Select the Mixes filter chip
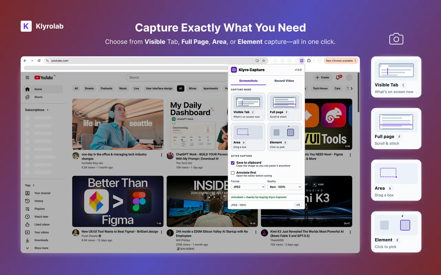This screenshot has height=275, width=441. point(193,88)
